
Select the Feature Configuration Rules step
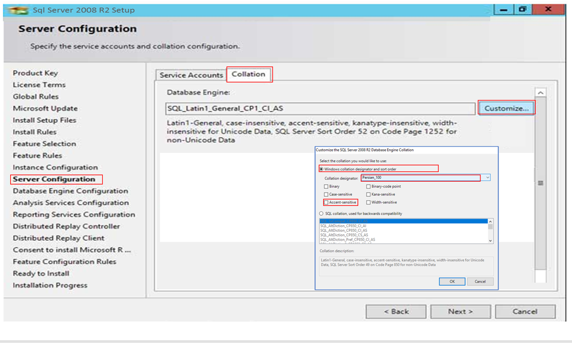[64, 262]
